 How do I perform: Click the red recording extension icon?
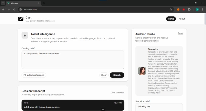184,9
